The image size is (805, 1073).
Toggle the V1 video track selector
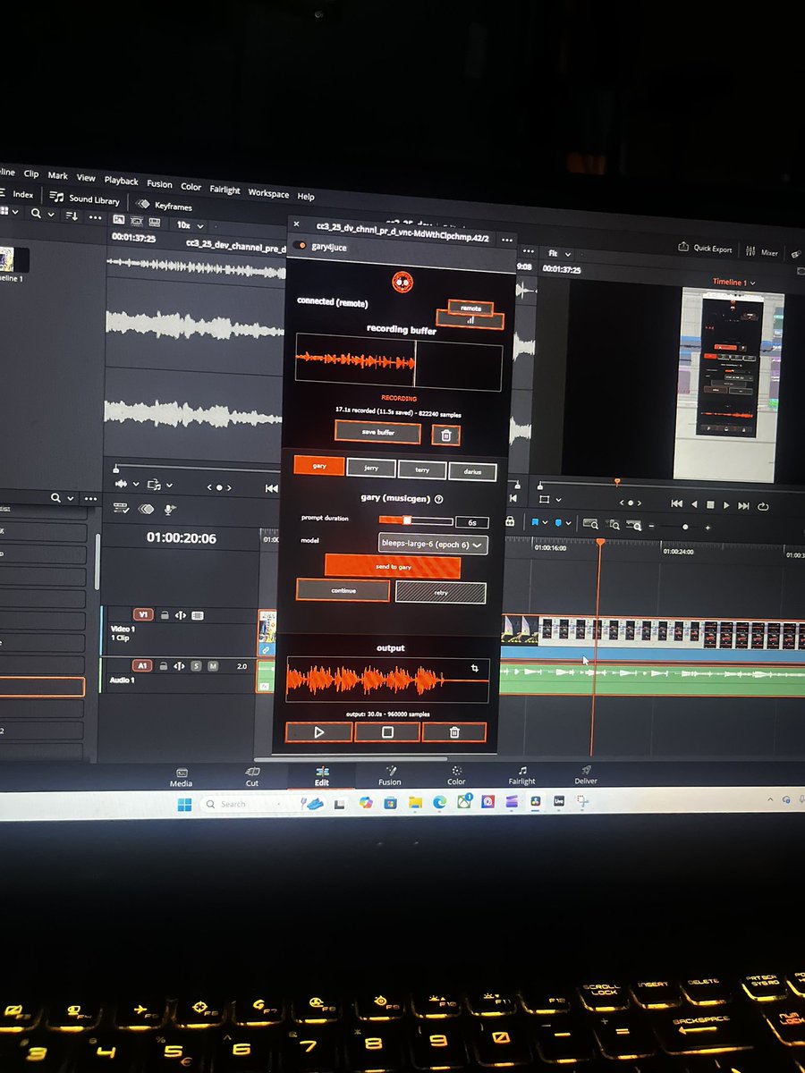(x=143, y=614)
